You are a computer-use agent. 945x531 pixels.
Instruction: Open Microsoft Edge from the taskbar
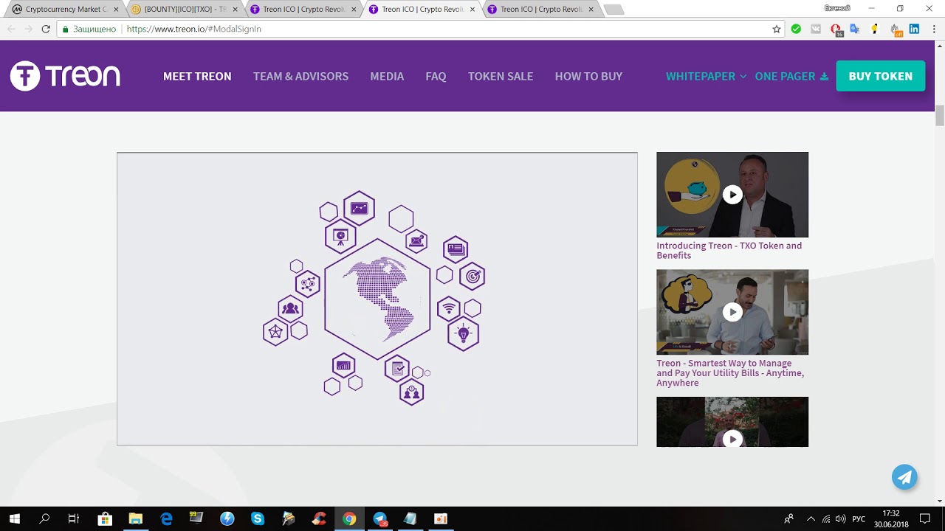[166, 518]
